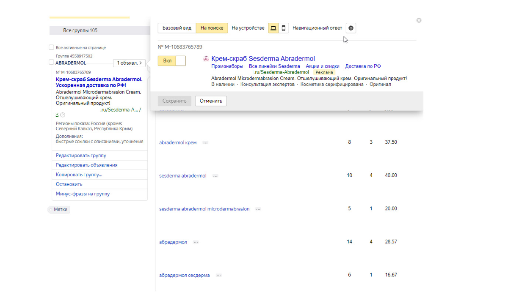Open ellipsis menu next to абрадермол сесдерма
The image size is (508, 295).
[218, 276]
